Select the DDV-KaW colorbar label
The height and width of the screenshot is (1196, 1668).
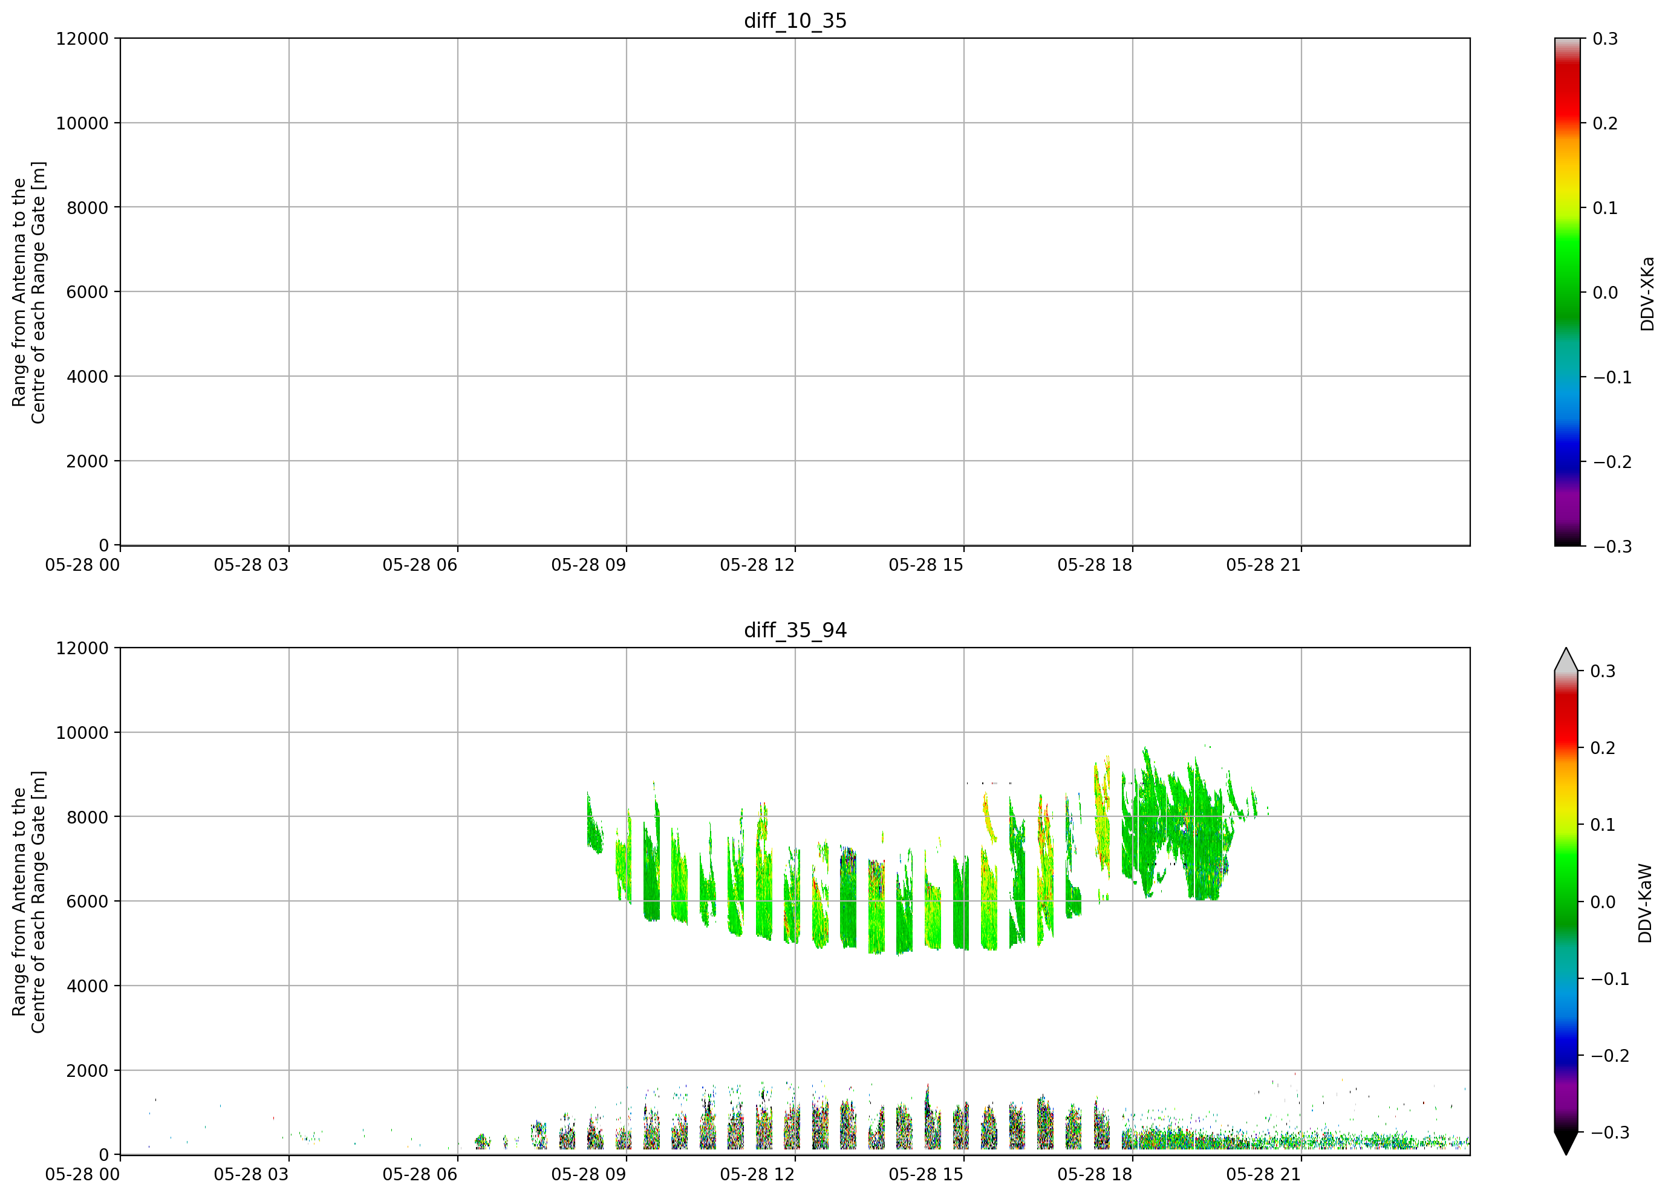pyautogui.click(x=1645, y=903)
